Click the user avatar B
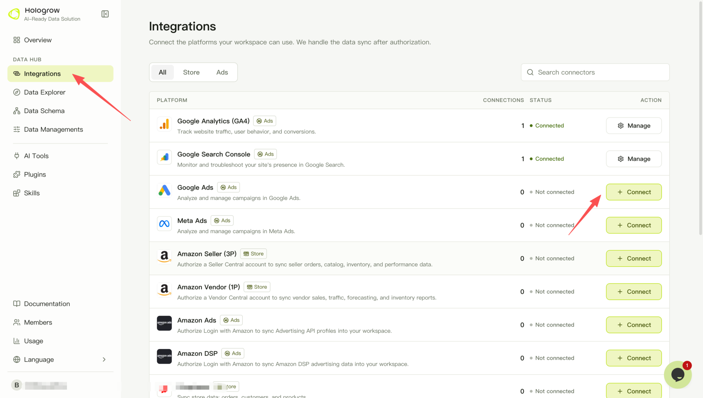Viewport: 703px width, 398px height. (16, 385)
